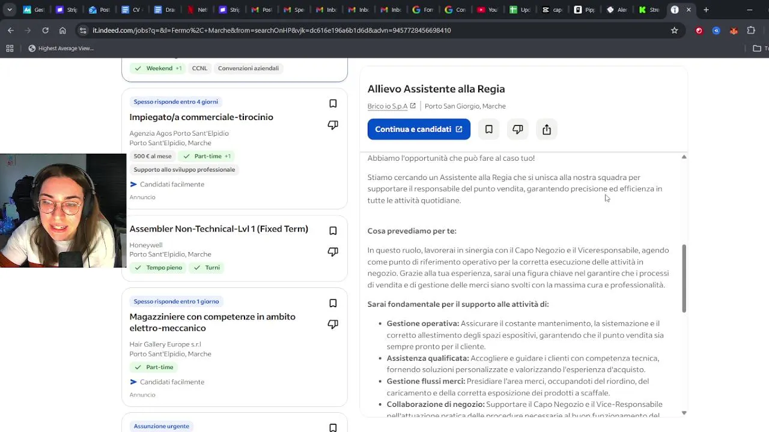This screenshot has height=432, width=769.
Task: Save Allievo Assistente alla Regia job
Action: pyautogui.click(x=489, y=130)
